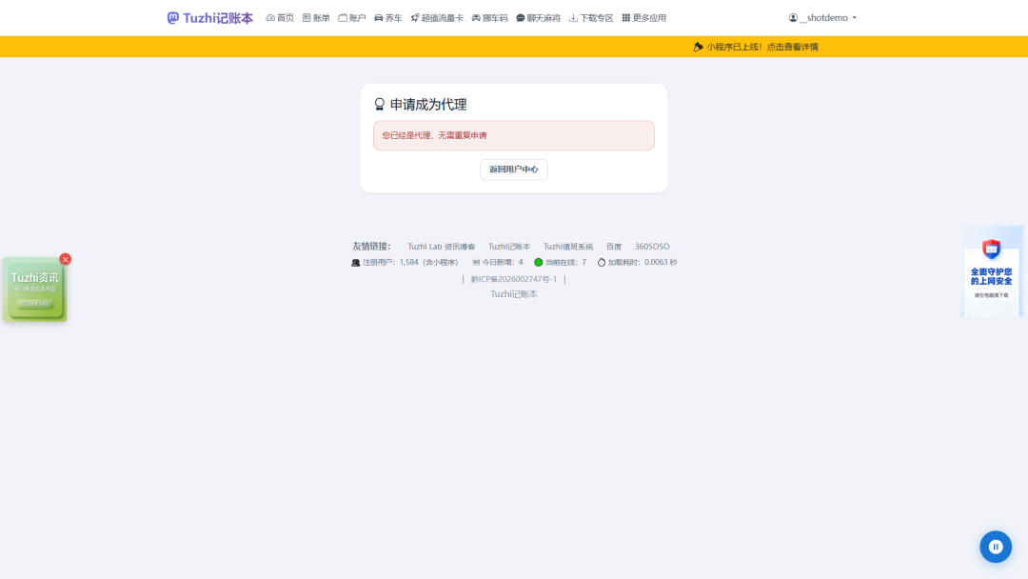Go to the 账户 accounts menu item
Screen dimensions: 1028x579
click(x=352, y=18)
